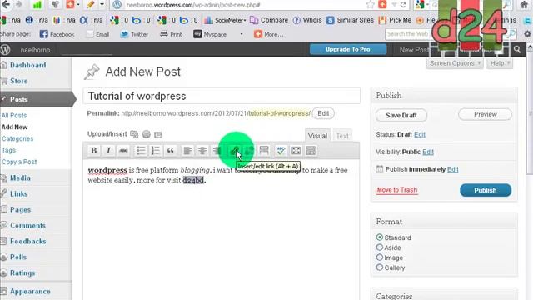Share page via Myspace

click(210, 34)
